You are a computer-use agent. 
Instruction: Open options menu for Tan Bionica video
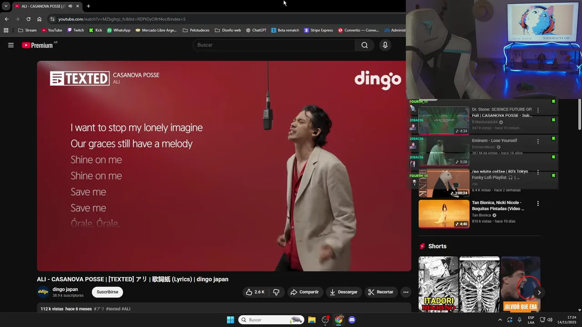click(538, 203)
